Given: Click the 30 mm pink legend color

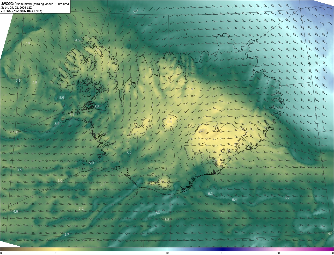Looking at the screenshot, I should (278, 249).
